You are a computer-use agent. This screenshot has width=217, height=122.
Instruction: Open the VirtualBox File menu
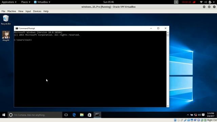(x=3, y=11)
